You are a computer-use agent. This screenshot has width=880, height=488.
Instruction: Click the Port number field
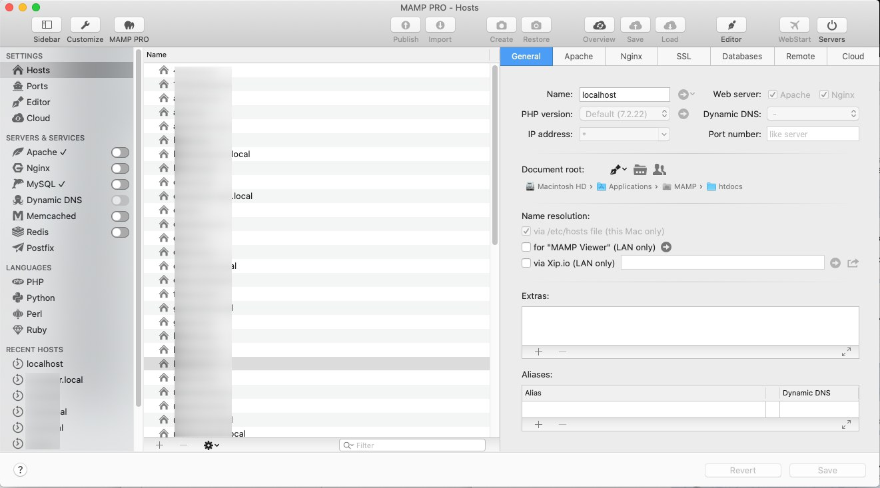(x=813, y=134)
